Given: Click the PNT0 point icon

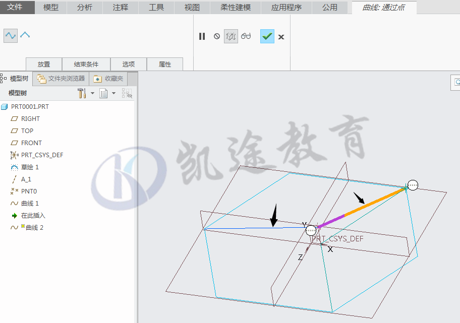Looking at the screenshot, I should tap(14, 191).
